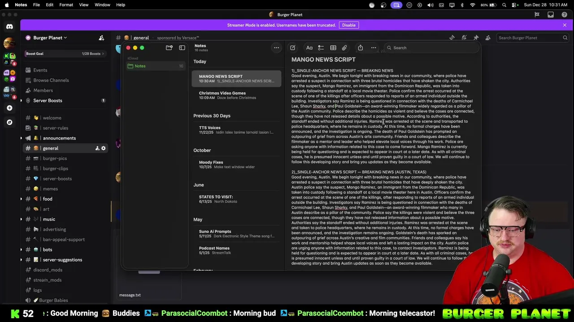Open the MANGO NEWS SCRIPT note
574x322 pixels.
pyautogui.click(x=236, y=79)
